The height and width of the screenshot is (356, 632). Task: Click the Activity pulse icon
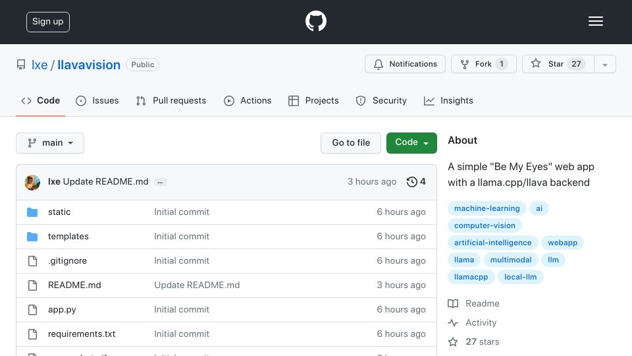(453, 323)
